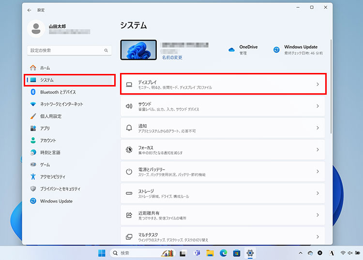Open the OneDrive 管理 shortcut
The image size is (363, 260).
tap(243, 49)
